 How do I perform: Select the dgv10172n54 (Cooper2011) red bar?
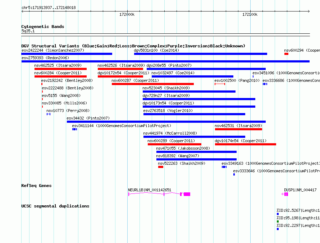pos(120,76)
